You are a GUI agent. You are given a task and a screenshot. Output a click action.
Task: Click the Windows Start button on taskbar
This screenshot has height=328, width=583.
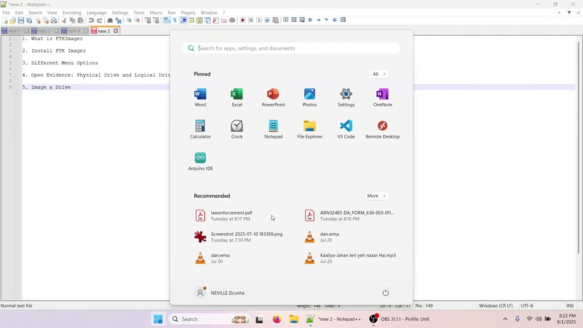pyautogui.click(x=158, y=319)
